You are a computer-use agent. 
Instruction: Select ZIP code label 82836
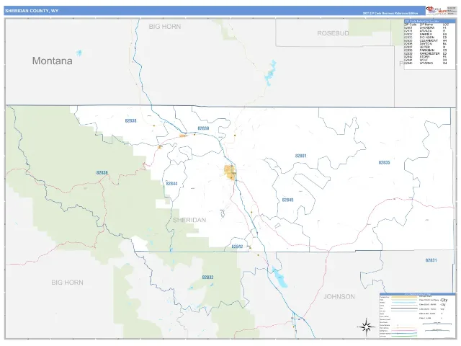tap(102, 173)
